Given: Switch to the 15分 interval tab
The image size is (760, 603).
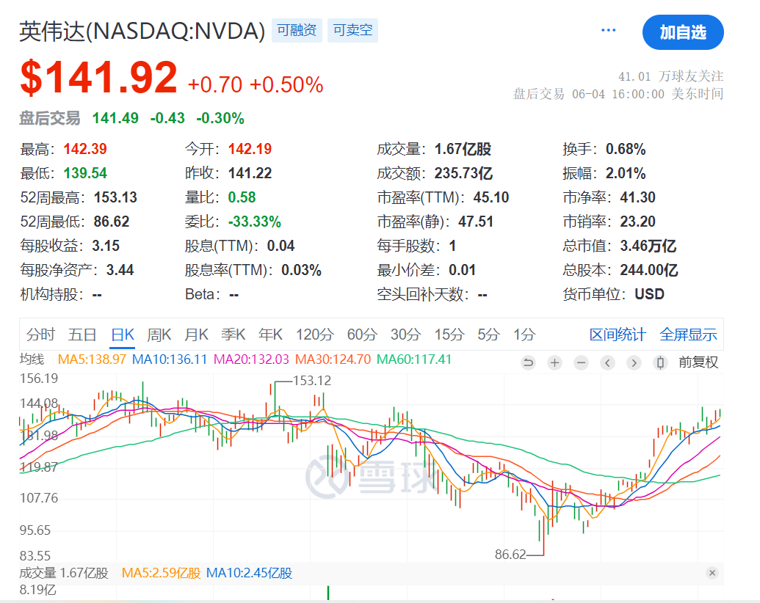Looking at the screenshot, I should tap(449, 335).
